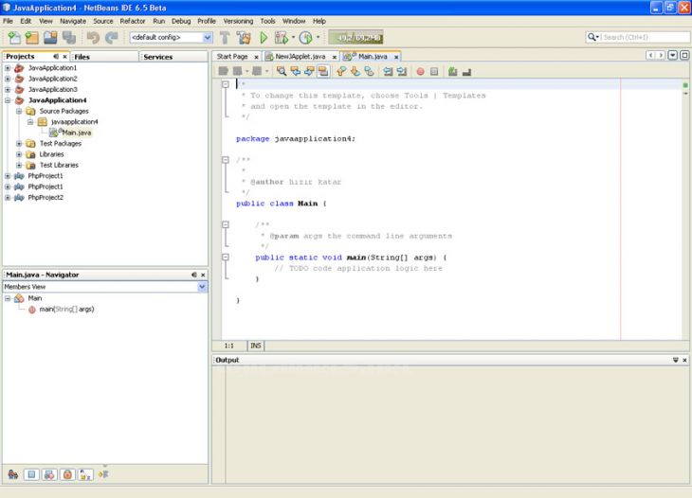Minimize the Navigator window panel
Image resolution: width=692 pixels, height=498 pixels.
[x=193, y=275]
